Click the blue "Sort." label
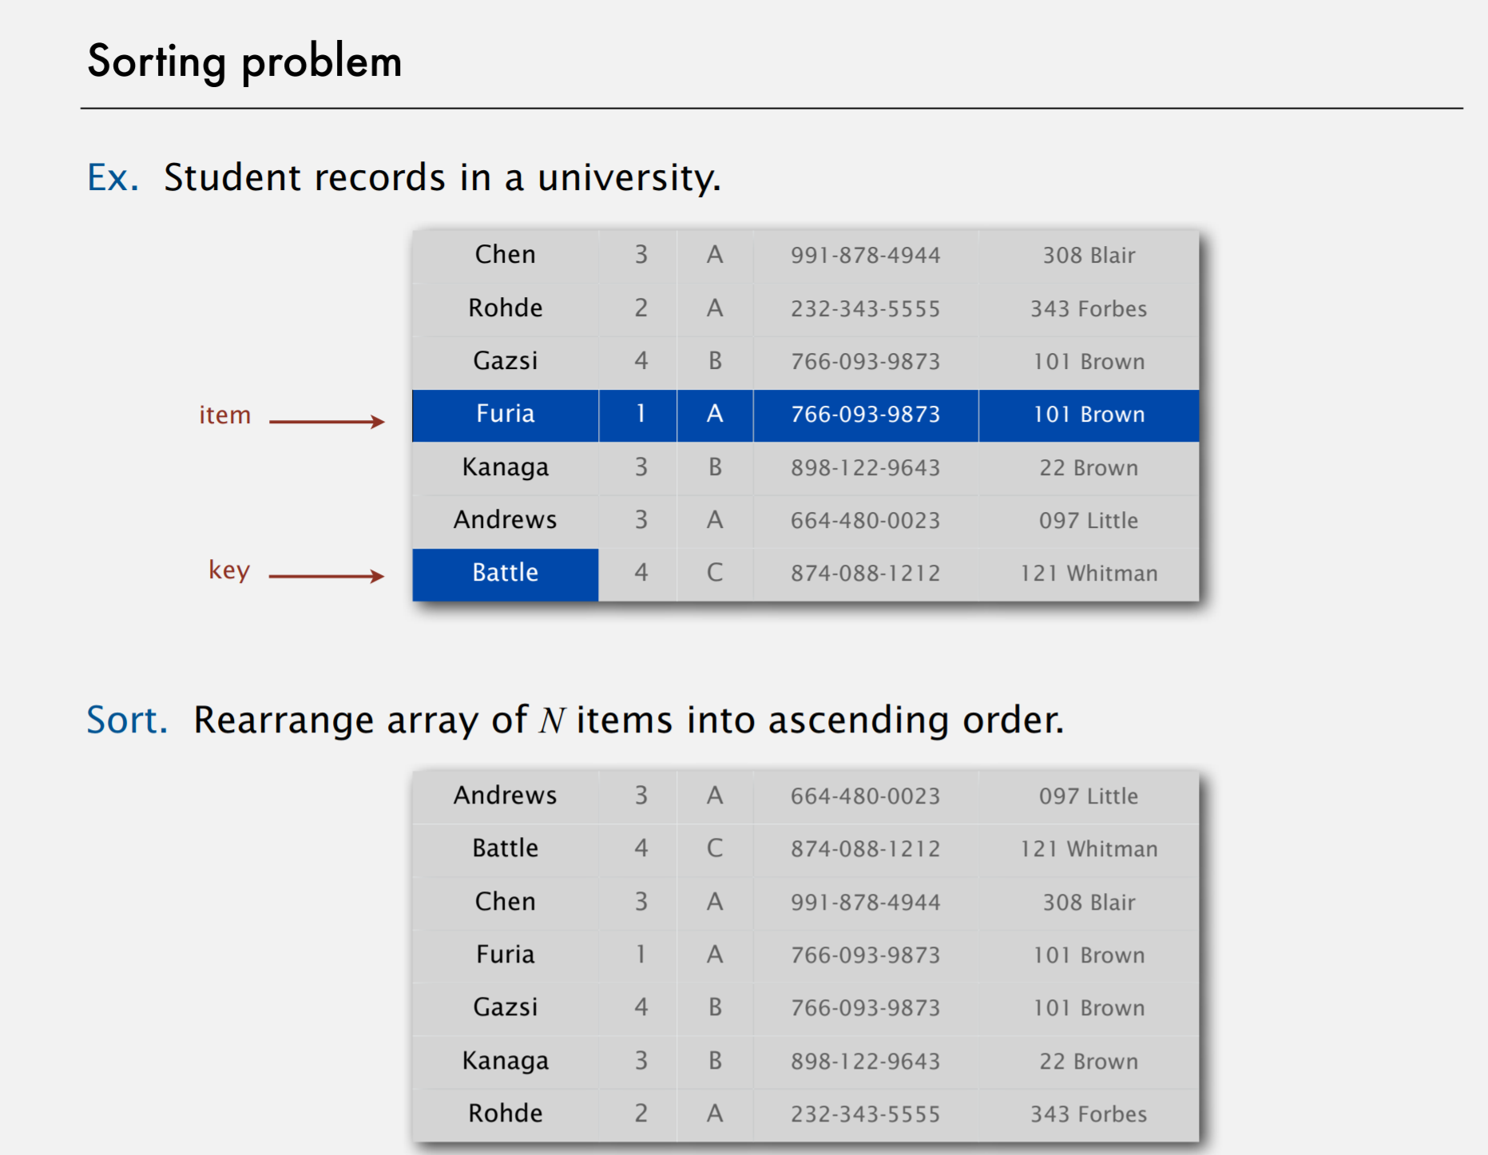The image size is (1488, 1155). [127, 720]
